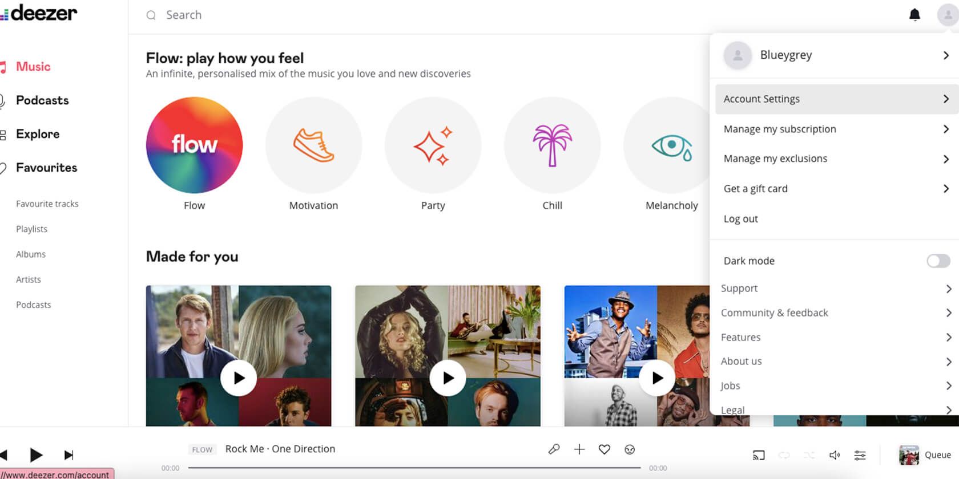959x479 pixels.
Task: Go to Explore in sidebar
Action: [38, 134]
